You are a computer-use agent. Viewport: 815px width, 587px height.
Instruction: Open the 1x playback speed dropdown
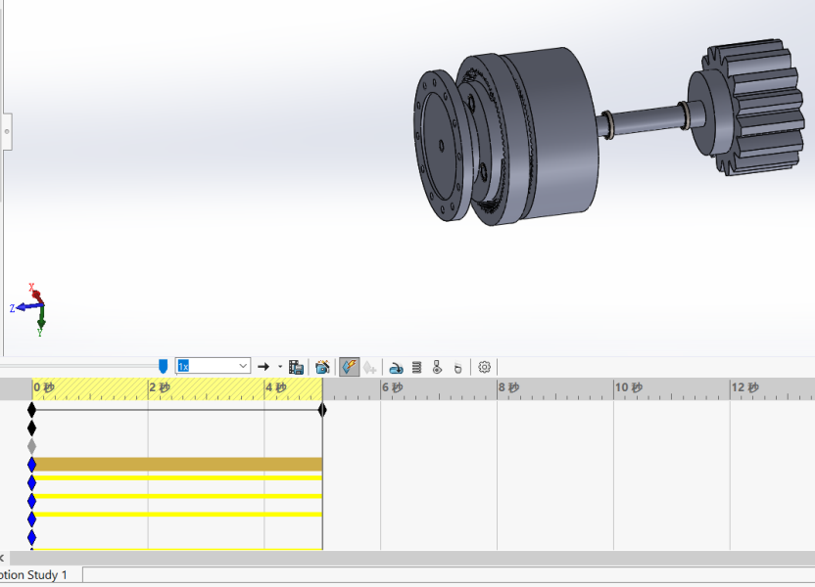(243, 366)
